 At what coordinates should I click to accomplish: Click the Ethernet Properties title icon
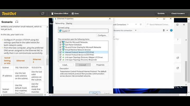[55, 19]
